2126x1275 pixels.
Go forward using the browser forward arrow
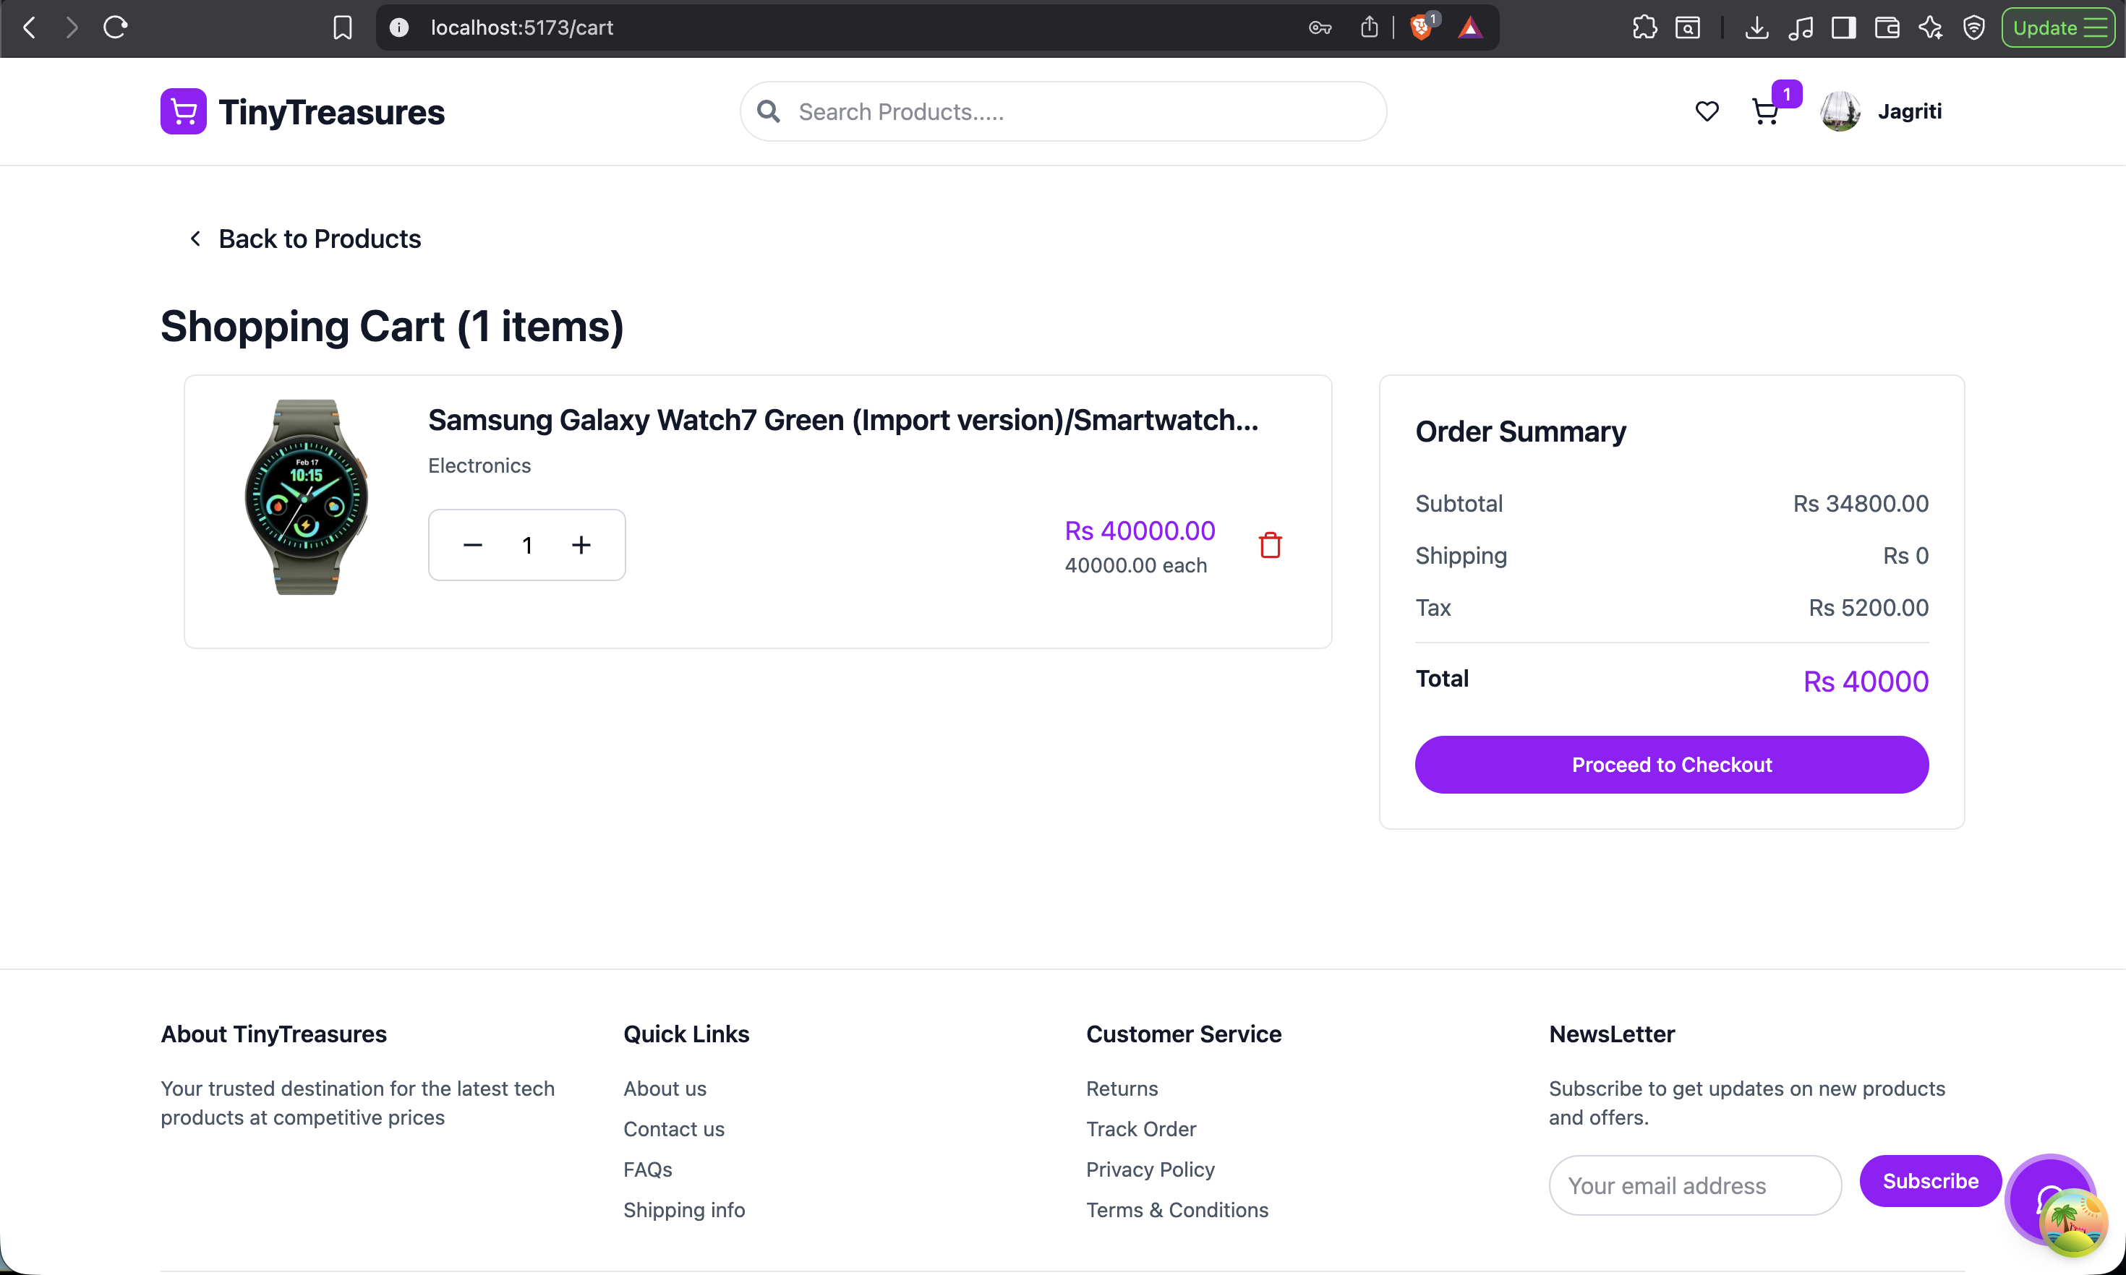tap(72, 27)
